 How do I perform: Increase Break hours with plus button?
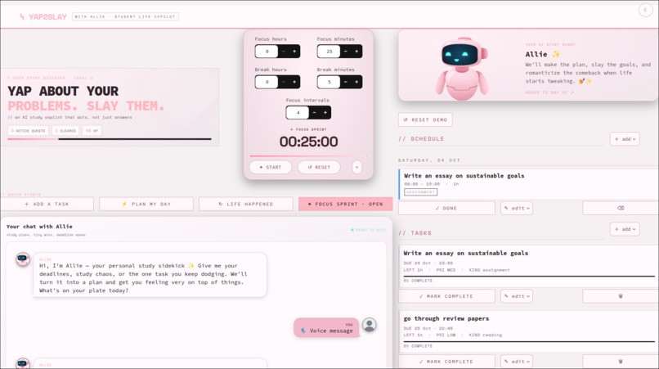click(x=294, y=82)
